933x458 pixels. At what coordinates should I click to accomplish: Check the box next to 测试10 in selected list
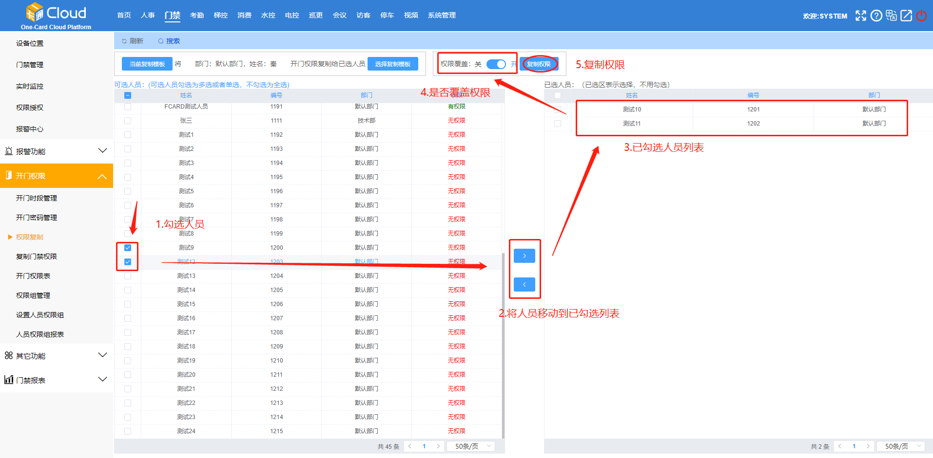[558, 110]
